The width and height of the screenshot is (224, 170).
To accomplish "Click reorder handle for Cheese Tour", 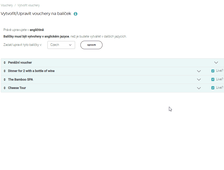I will [x=5, y=88].
